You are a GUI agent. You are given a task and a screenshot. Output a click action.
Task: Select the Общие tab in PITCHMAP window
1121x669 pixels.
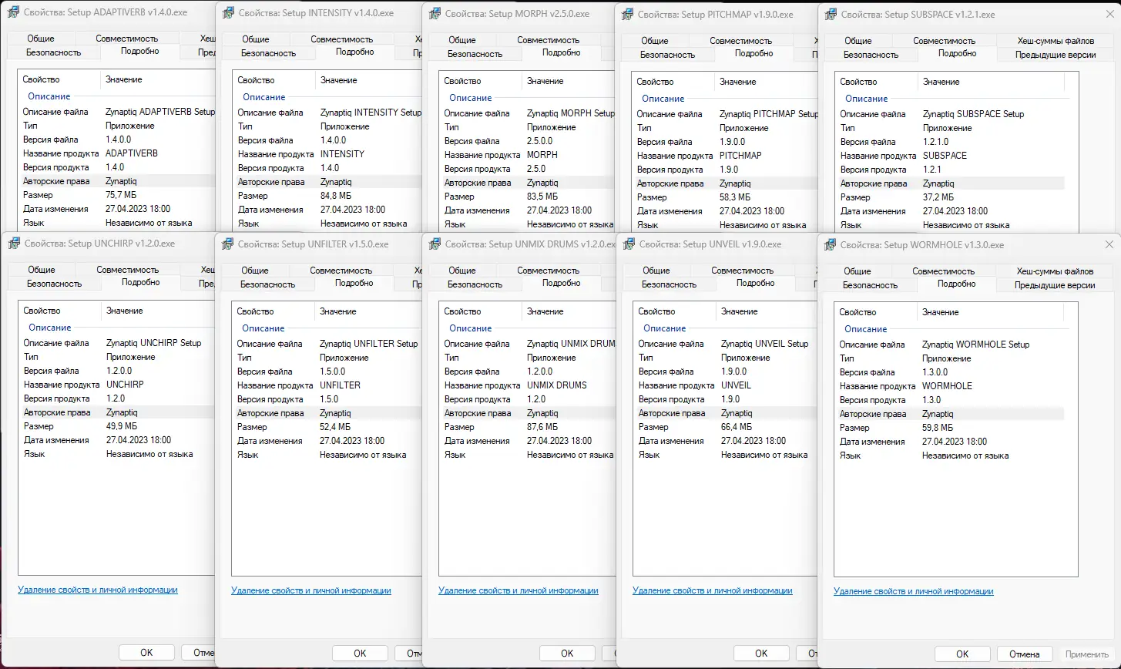(655, 40)
